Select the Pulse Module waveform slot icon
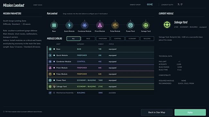This screenshot has width=209, height=117. pyautogui.click(x=115, y=25)
